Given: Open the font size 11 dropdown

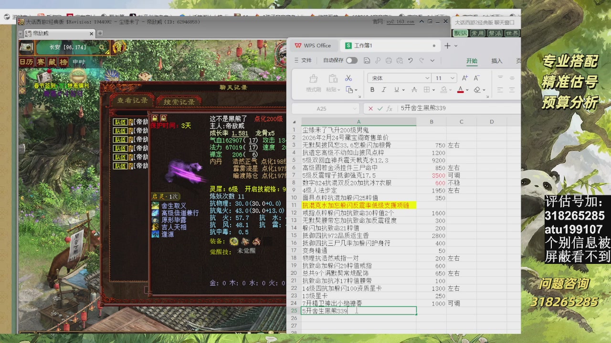Looking at the screenshot, I should (452, 78).
